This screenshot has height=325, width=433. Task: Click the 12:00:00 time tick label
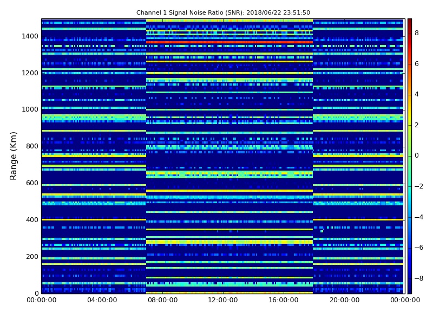[x=223, y=300]
